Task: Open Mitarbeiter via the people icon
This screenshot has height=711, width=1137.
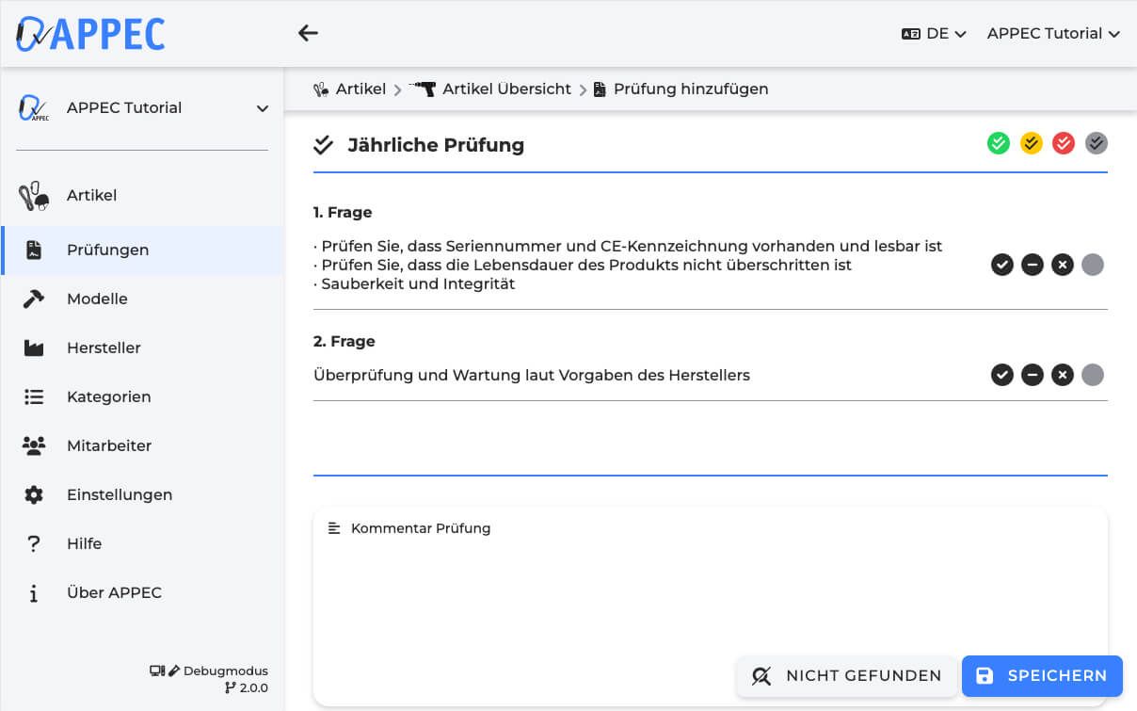Action: coord(34,445)
